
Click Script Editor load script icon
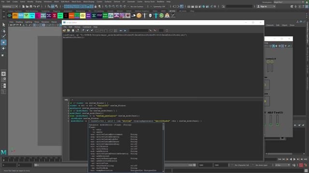[64, 30]
